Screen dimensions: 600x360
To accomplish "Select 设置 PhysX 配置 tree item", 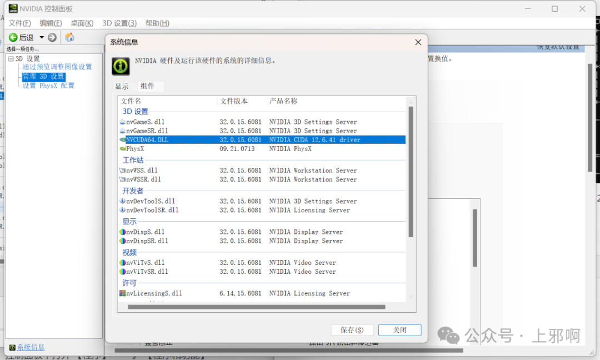I will (x=48, y=86).
